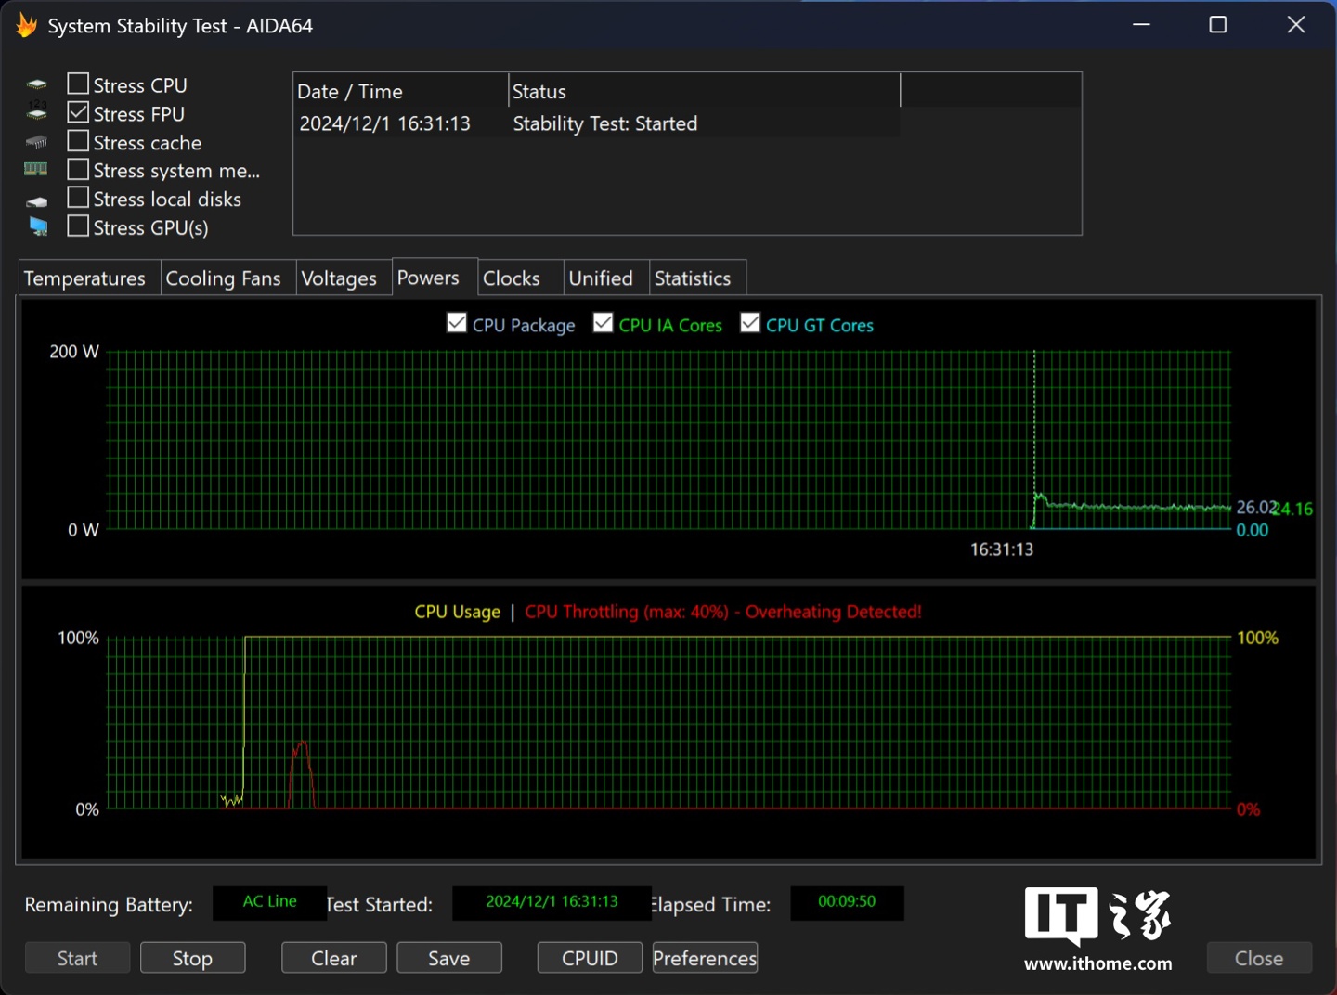Stop the stability test
Viewport: 1337px width, 995px height.
click(x=192, y=958)
